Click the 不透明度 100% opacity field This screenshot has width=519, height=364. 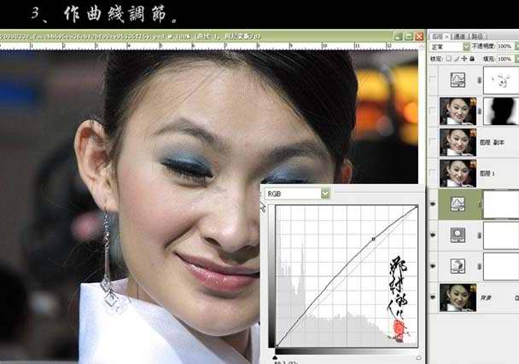504,47
